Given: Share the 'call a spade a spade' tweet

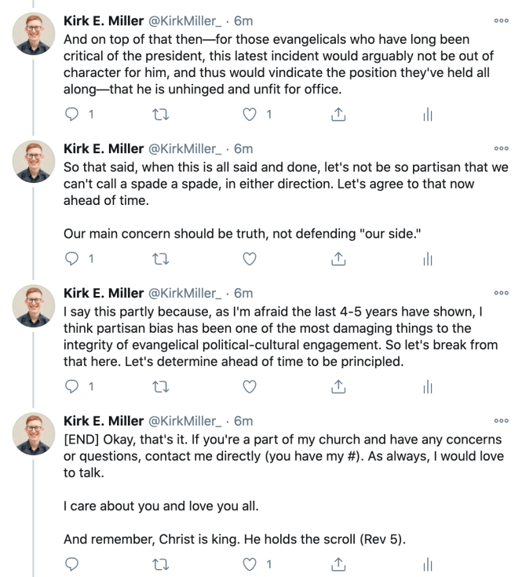Looking at the screenshot, I should click(339, 257).
